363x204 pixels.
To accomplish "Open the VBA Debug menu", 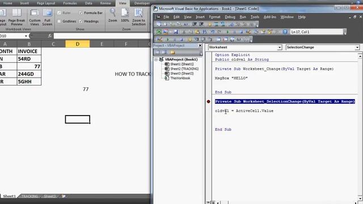I will [230, 17].
